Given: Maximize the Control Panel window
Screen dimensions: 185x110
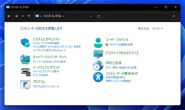Looking at the screenshot, I should [x=166, y=7].
